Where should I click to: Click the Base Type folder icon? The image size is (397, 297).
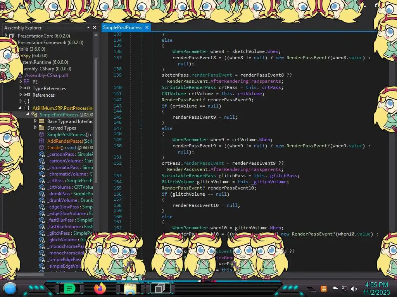click(41, 121)
